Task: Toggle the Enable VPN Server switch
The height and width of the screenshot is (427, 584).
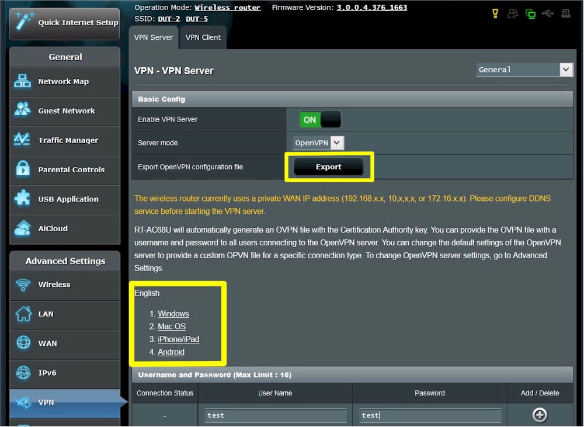Action: point(319,120)
